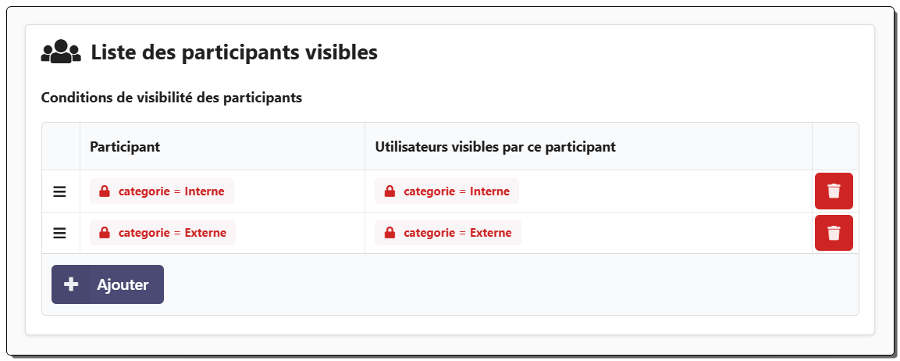Select the Participant tag text categorie = Interne
This screenshot has height=361, width=900.
(x=171, y=191)
